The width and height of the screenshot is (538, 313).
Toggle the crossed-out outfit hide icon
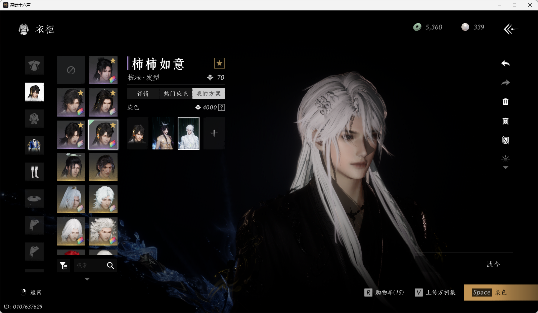505,140
